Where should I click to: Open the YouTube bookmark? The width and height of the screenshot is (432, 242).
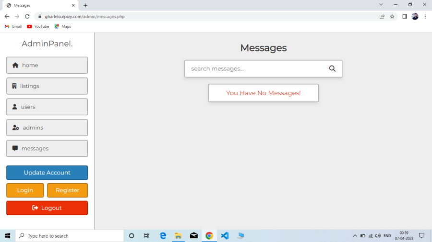[x=38, y=26]
